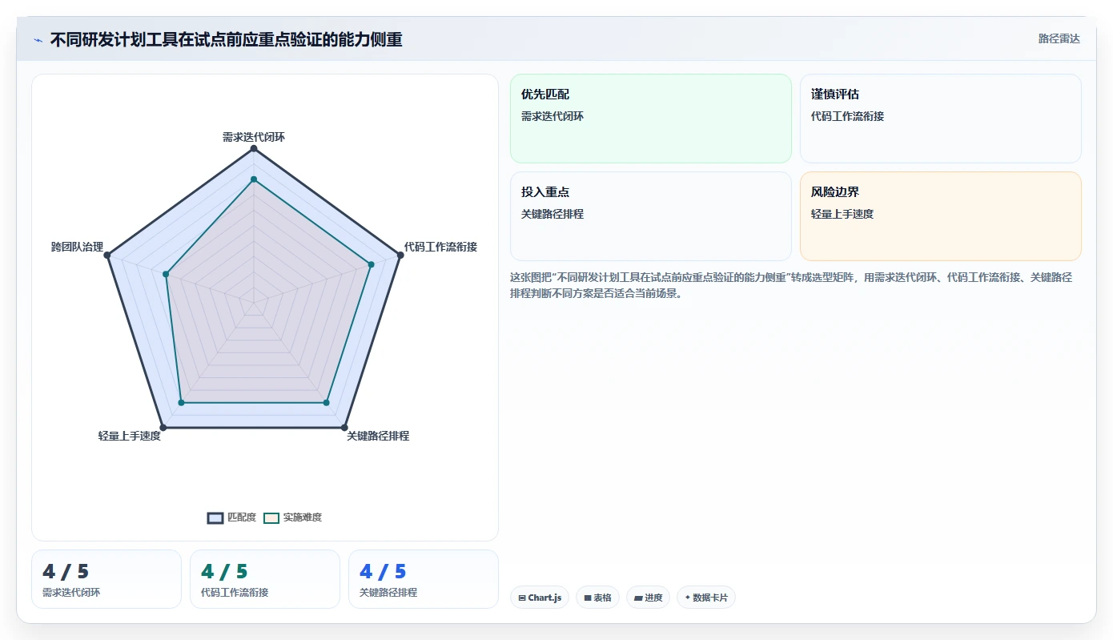This screenshot has width=1113, height=640.
Task: Click the green 4 / 5 代码工作流衔接 stat card
Action: pos(265,579)
